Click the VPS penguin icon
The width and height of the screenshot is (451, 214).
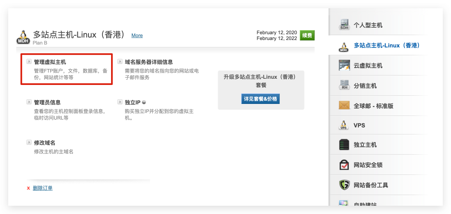[x=344, y=125]
